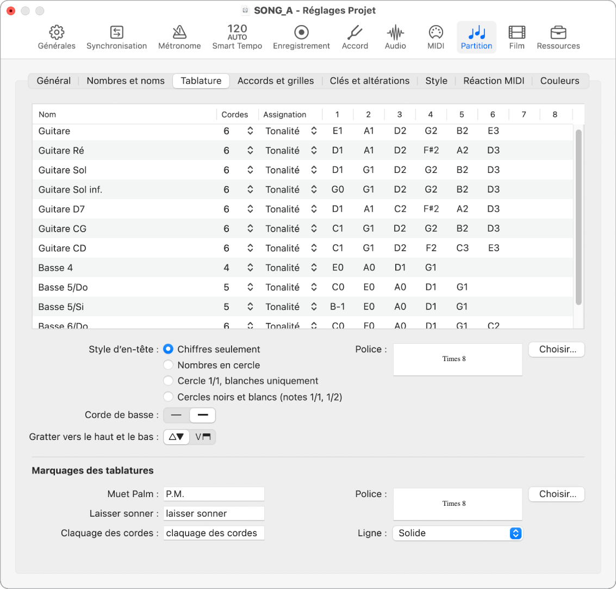Click the Cordes stepper for Basse 4
The width and height of the screenshot is (616, 589).
pyautogui.click(x=250, y=268)
